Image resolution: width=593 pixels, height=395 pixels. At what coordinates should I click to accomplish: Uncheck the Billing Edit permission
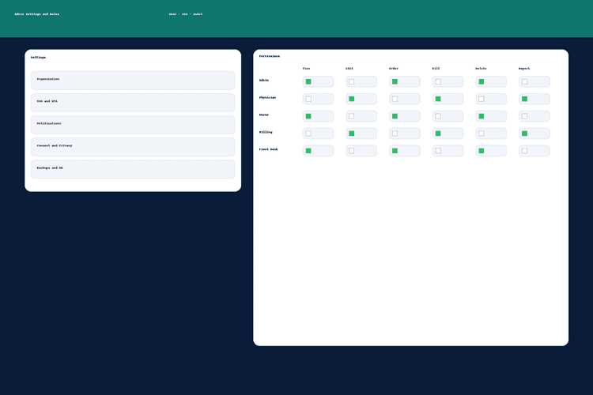click(352, 134)
